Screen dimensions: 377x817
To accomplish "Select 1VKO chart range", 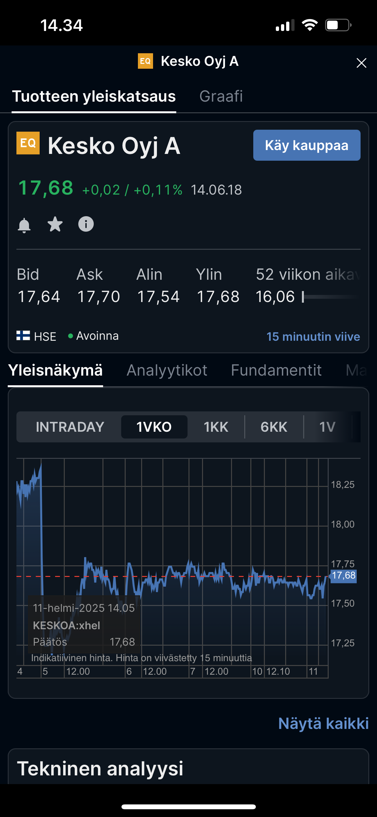I will pos(154,427).
